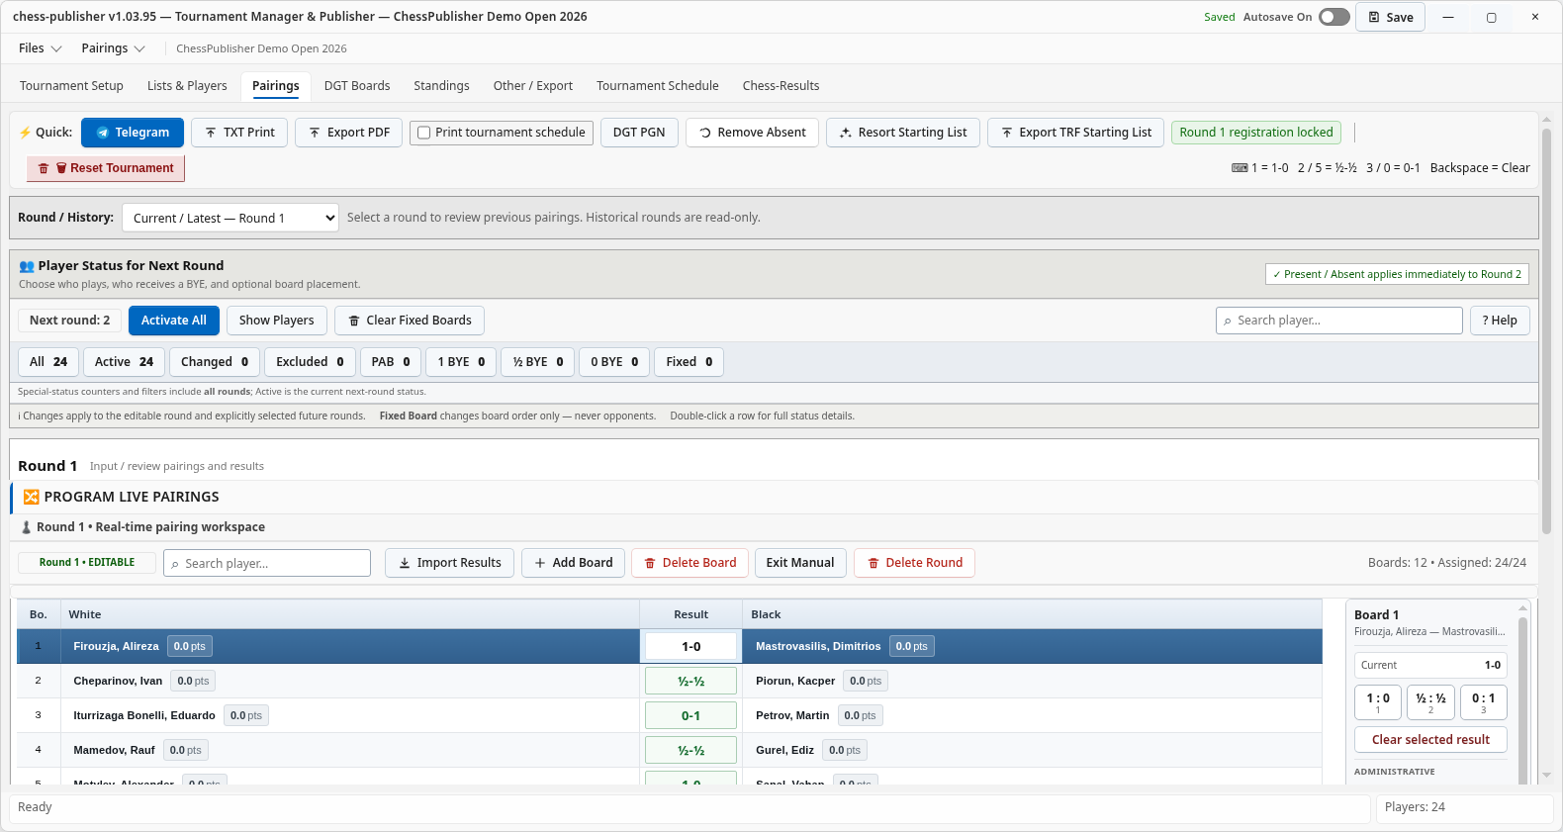Screen dimensions: 1563x832
Task: Click the Save disk icon button
Action: [x=1390, y=17]
